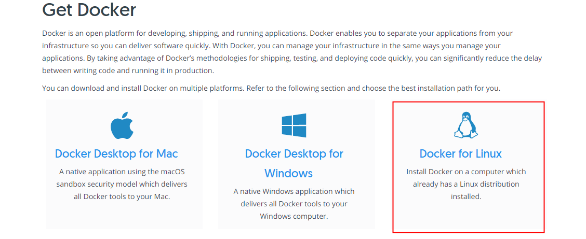Viewport: 586px width, 239px height.
Task: Click the Linux Tux penguin icon
Action: point(466,125)
